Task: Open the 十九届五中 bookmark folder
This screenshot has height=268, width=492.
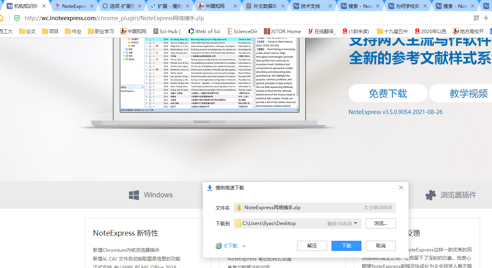Action: [392, 31]
